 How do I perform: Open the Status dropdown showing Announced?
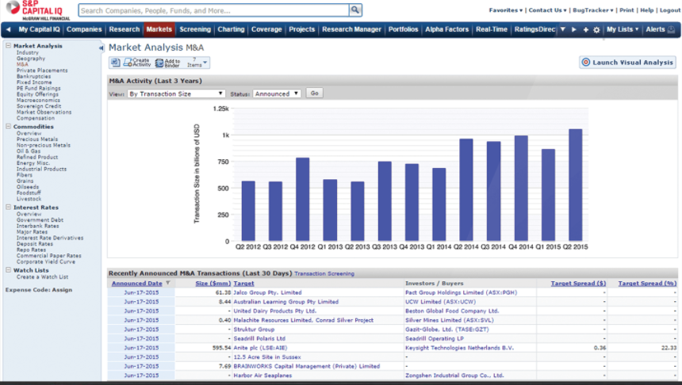277,93
